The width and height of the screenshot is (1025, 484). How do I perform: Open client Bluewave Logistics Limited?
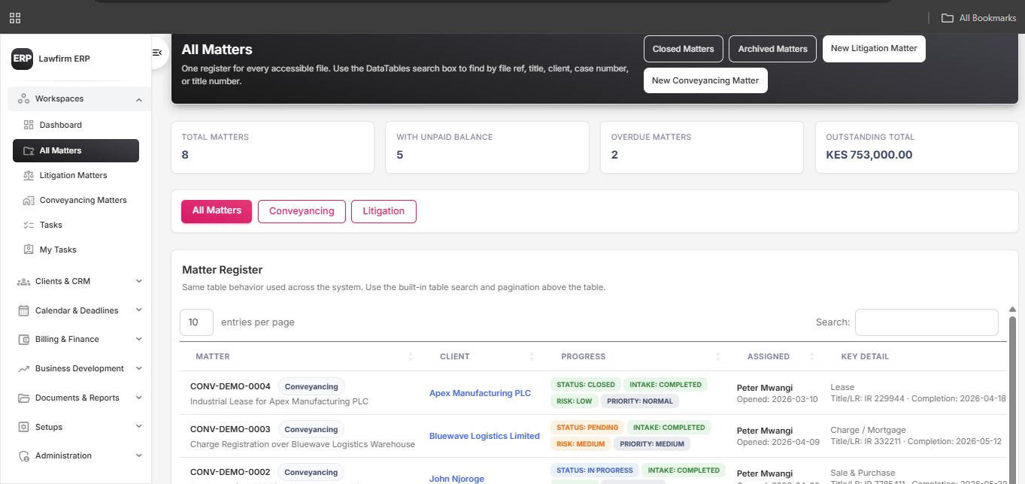(484, 436)
